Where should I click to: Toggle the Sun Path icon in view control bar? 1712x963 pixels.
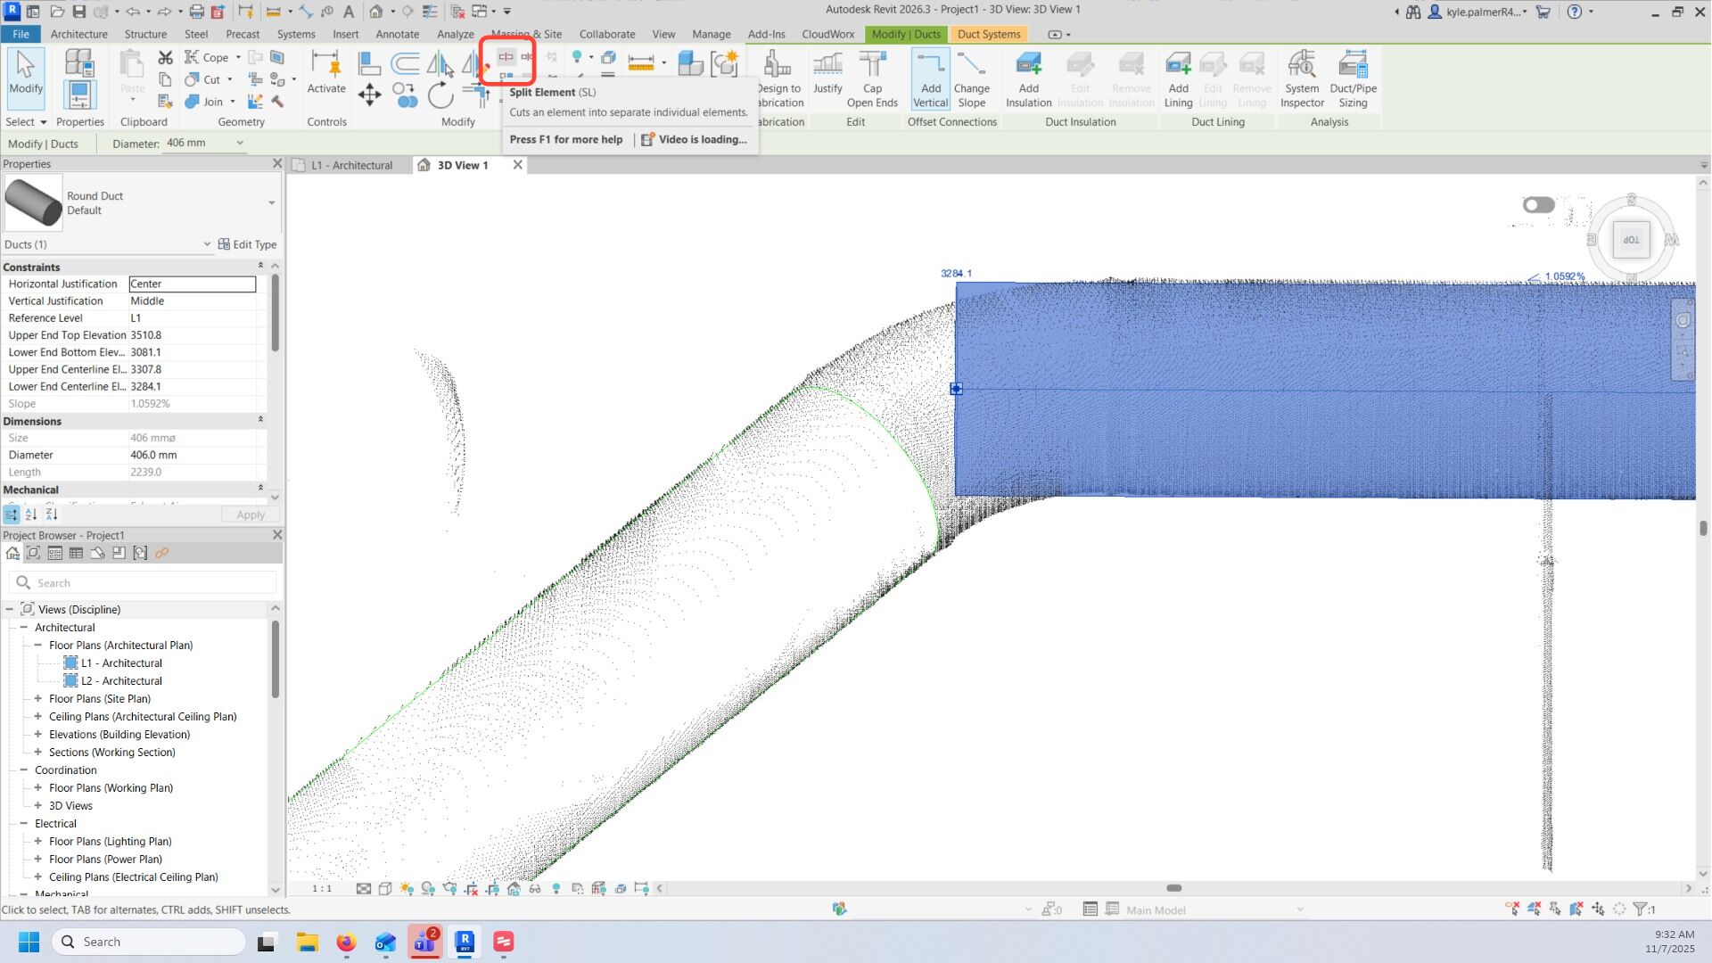(x=407, y=889)
